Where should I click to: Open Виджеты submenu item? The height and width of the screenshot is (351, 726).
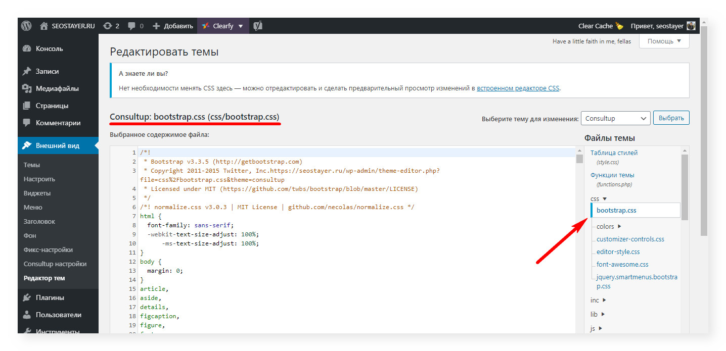point(37,193)
